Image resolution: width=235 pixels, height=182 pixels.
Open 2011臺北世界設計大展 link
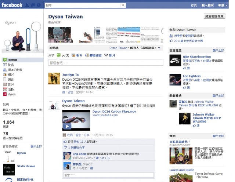[188, 41]
